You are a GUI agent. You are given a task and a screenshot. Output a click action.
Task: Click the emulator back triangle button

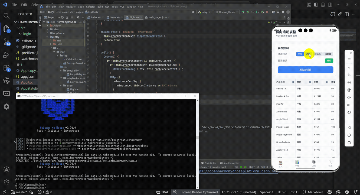tap(349, 128)
